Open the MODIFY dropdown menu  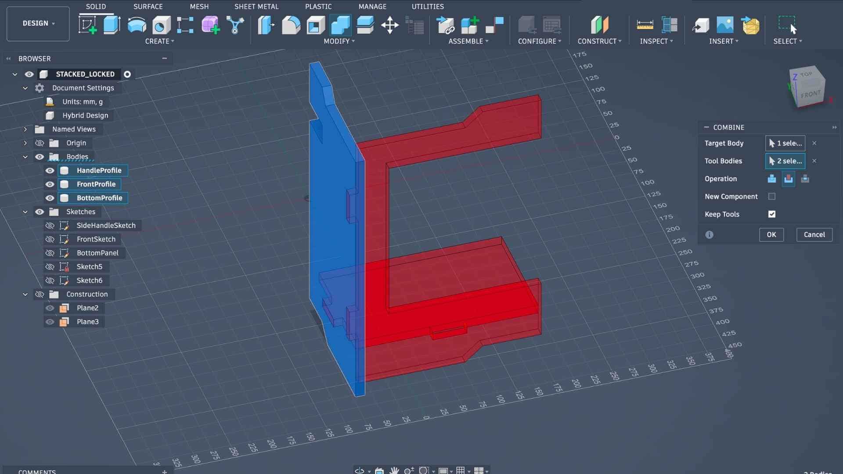click(339, 41)
